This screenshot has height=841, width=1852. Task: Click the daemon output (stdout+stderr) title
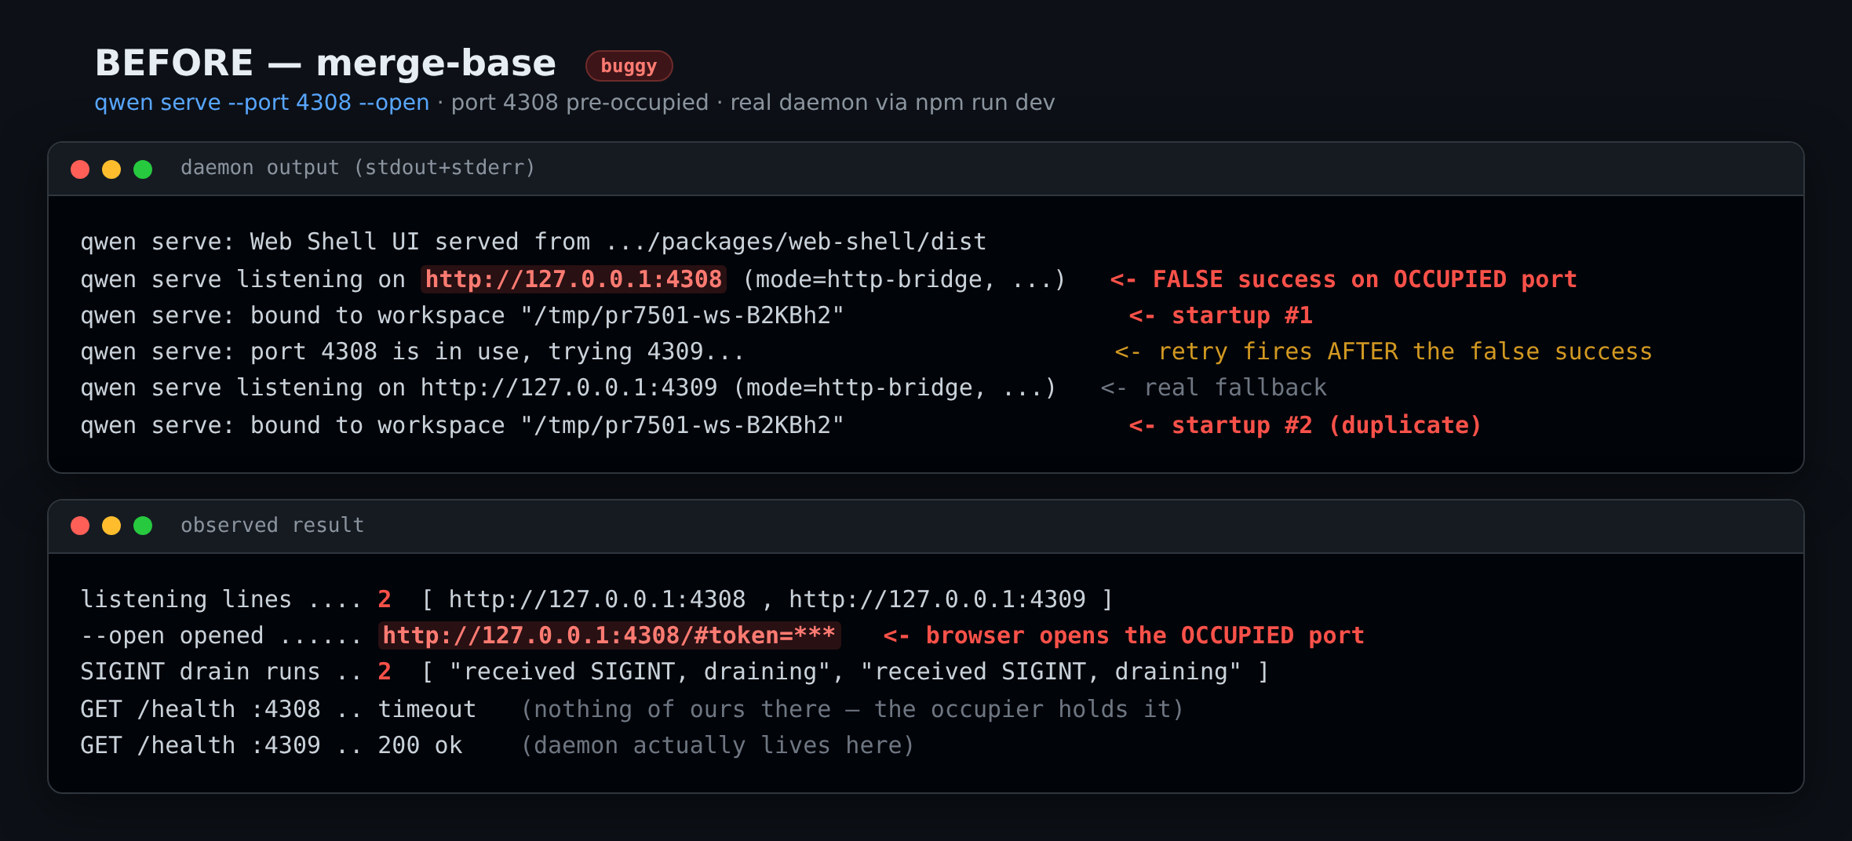coord(358,168)
